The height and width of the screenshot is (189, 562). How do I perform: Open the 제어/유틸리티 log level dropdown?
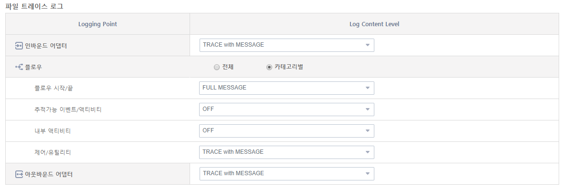[287, 152]
